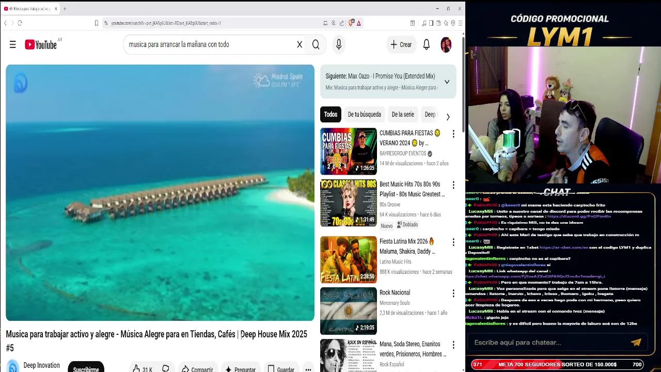Click the Doblado badge on Best Music Hits
Image resolution: width=661 pixels, height=372 pixels.
point(407,225)
